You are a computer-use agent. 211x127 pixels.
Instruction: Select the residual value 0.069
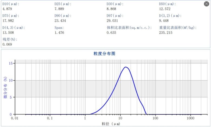point(7,44)
